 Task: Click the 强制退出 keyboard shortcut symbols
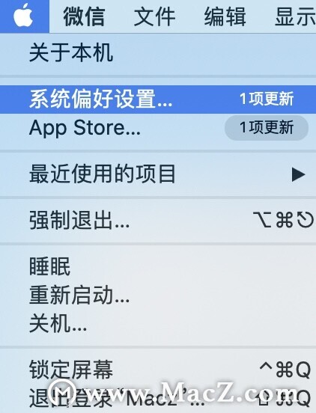pos(283,220)
